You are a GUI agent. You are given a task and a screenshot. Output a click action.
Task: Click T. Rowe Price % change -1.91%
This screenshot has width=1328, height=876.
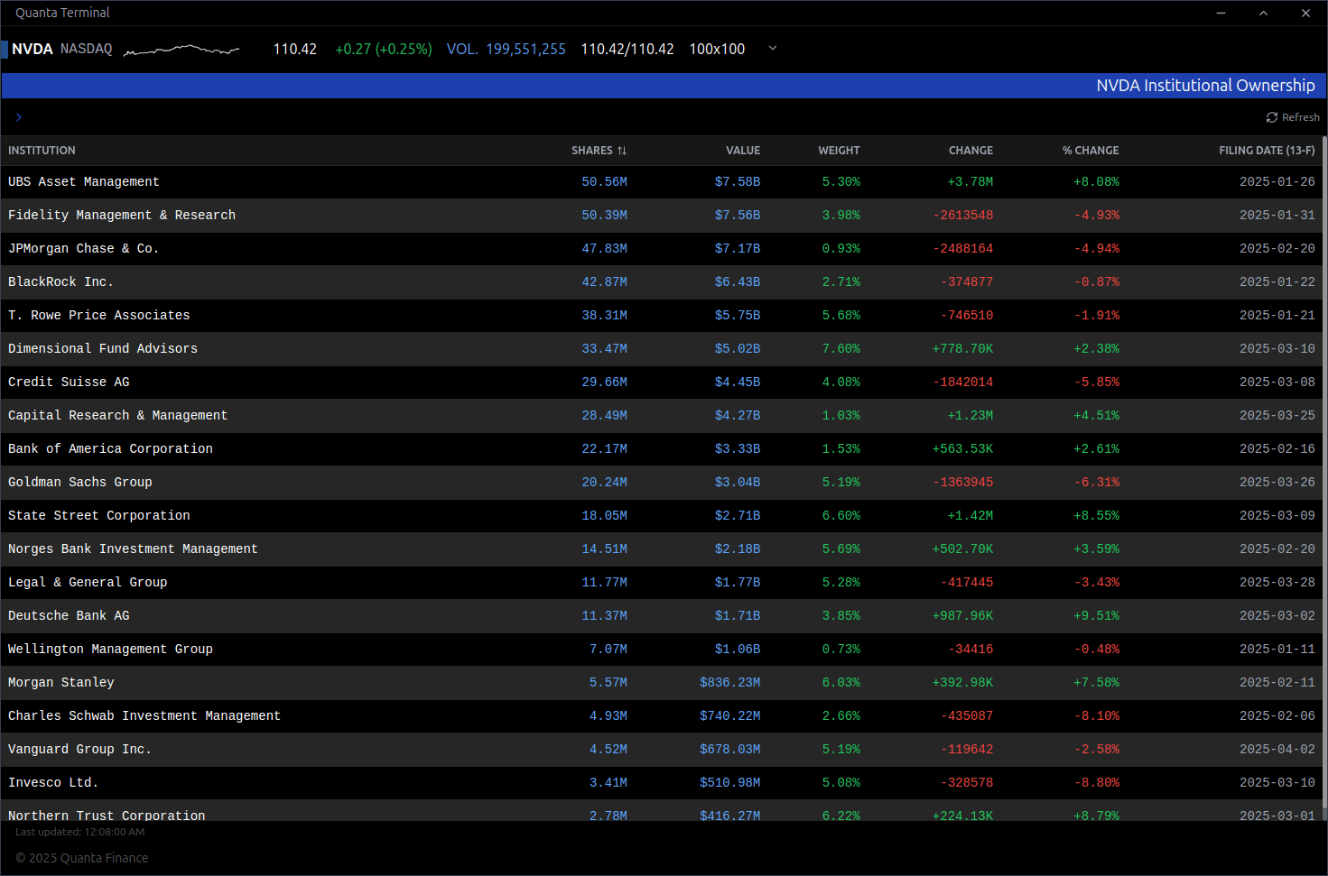(x=1097, y=316)
